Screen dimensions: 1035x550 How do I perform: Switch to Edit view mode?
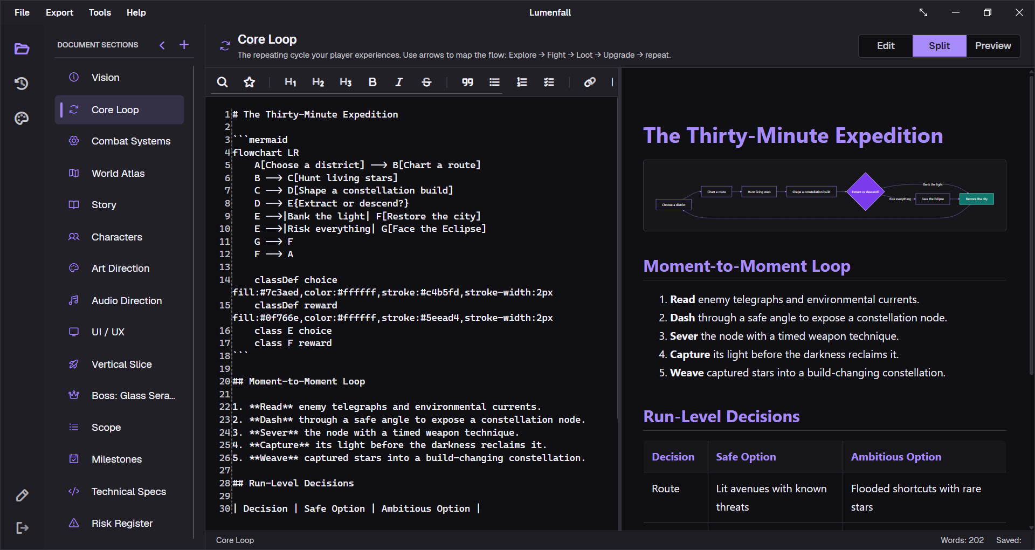point(886,46)
